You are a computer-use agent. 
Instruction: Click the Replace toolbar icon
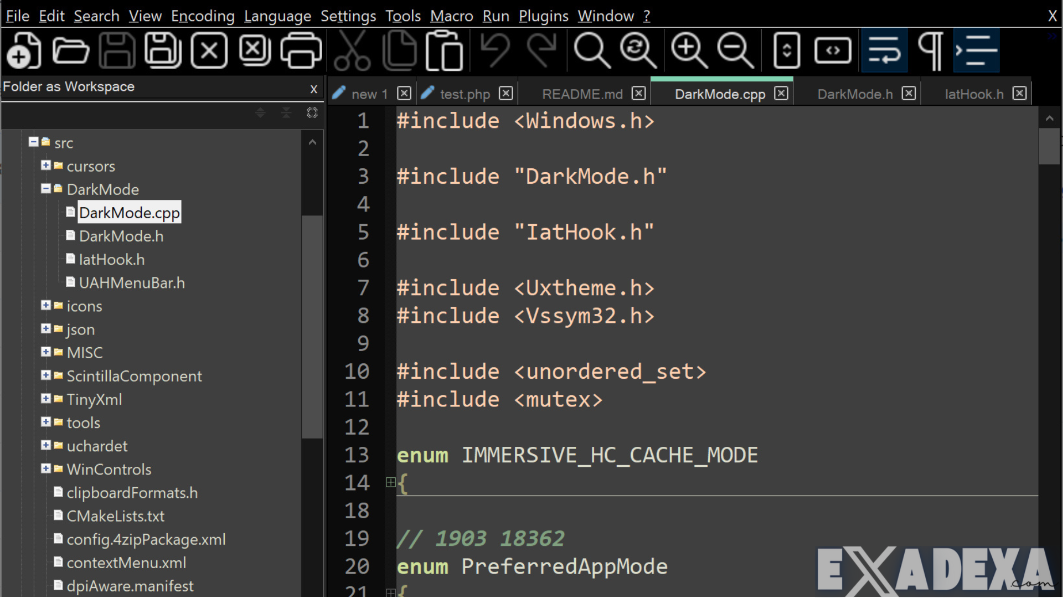[637, 50]
